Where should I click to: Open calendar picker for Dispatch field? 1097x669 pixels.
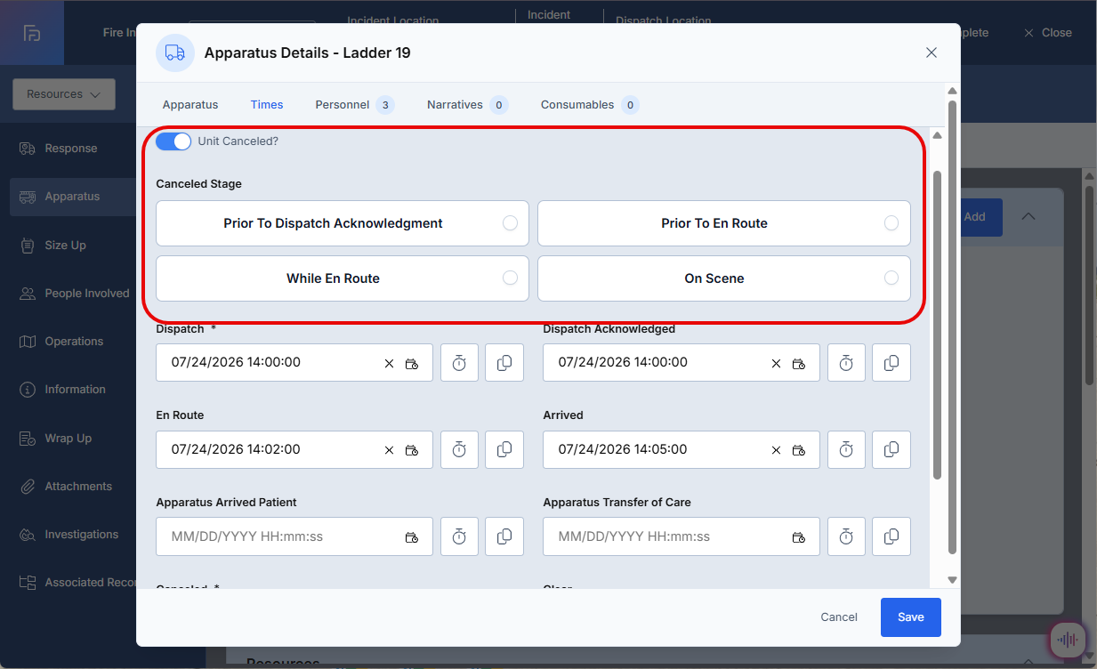click(x=412, y=363)
